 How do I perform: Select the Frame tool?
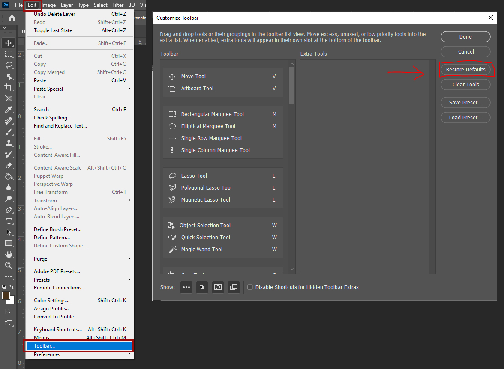pos(9,98)
